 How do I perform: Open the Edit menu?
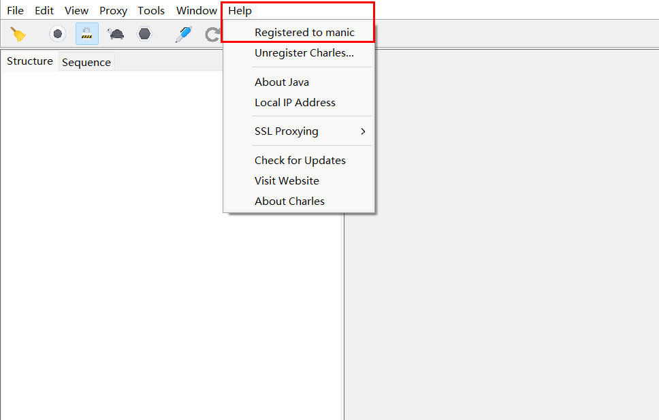(x=44, y=10)
